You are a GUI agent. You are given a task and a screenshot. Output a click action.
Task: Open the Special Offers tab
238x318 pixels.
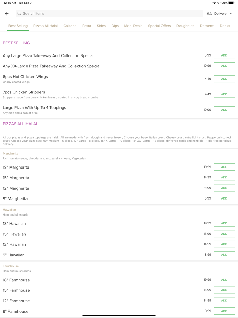(159, 26)
